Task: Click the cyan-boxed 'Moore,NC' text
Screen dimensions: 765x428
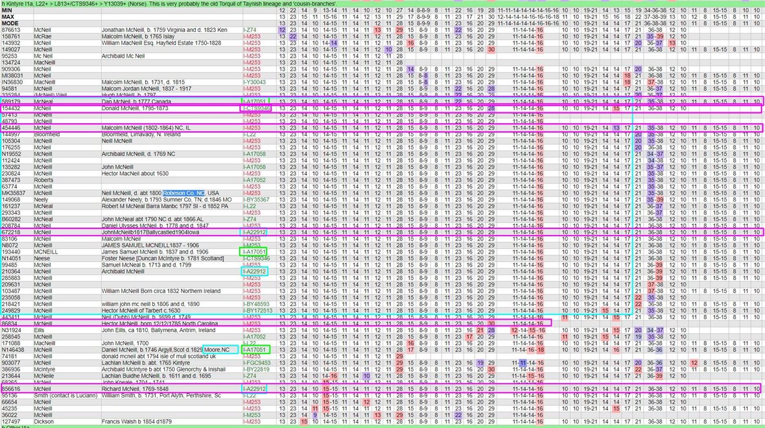Action: pos(217,350)
